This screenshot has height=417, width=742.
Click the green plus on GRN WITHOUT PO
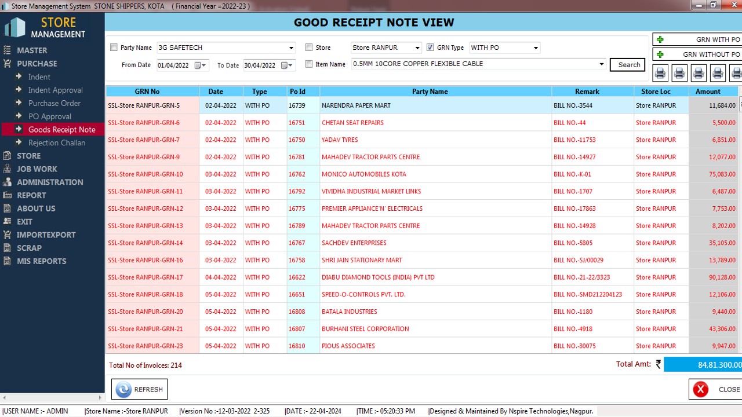pyautogui.click(x=660, y=54)
